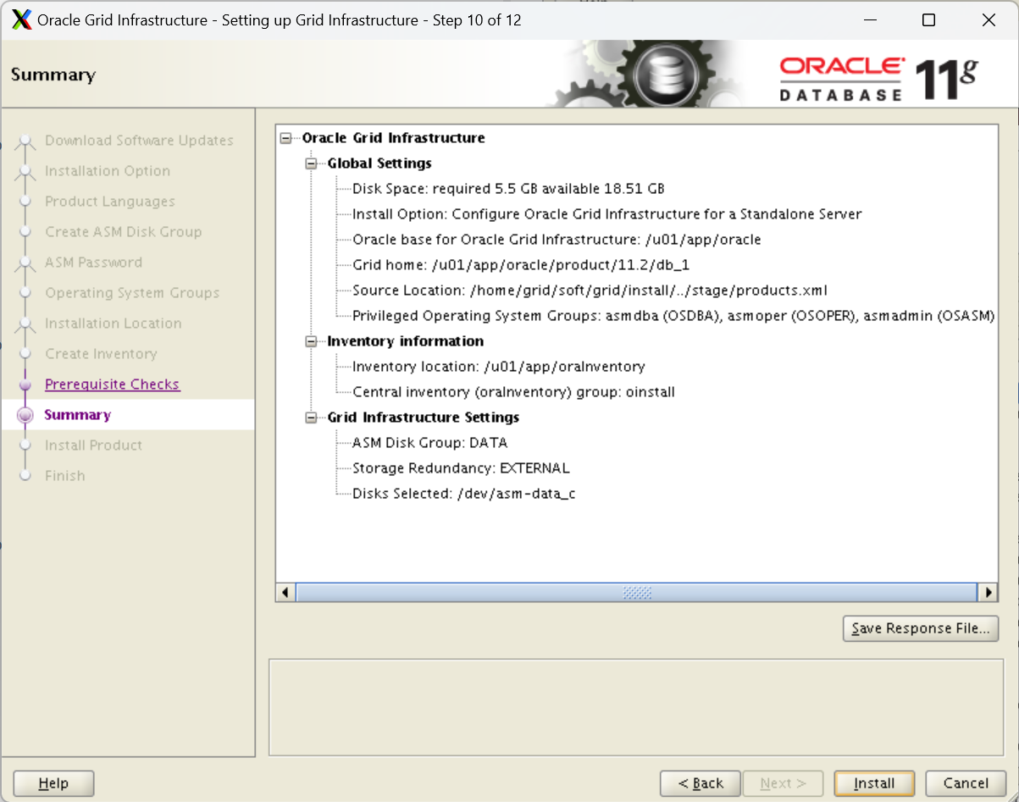
Task: Click the Inventory information label
Action: pos(406,341)
